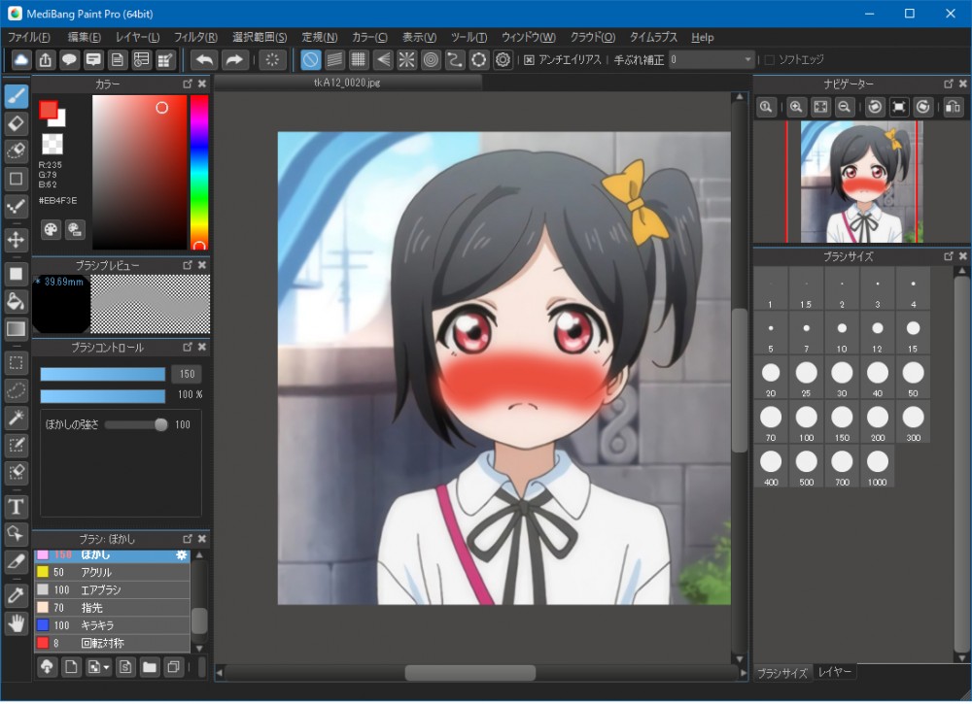Flip the view horizontally in Navigator

(x=954, y=107)
